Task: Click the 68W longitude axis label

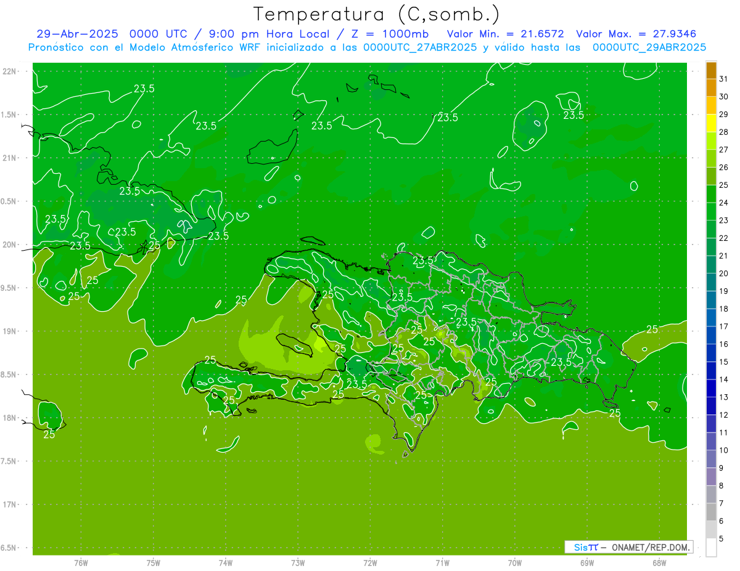Action: tap(659, 562)
